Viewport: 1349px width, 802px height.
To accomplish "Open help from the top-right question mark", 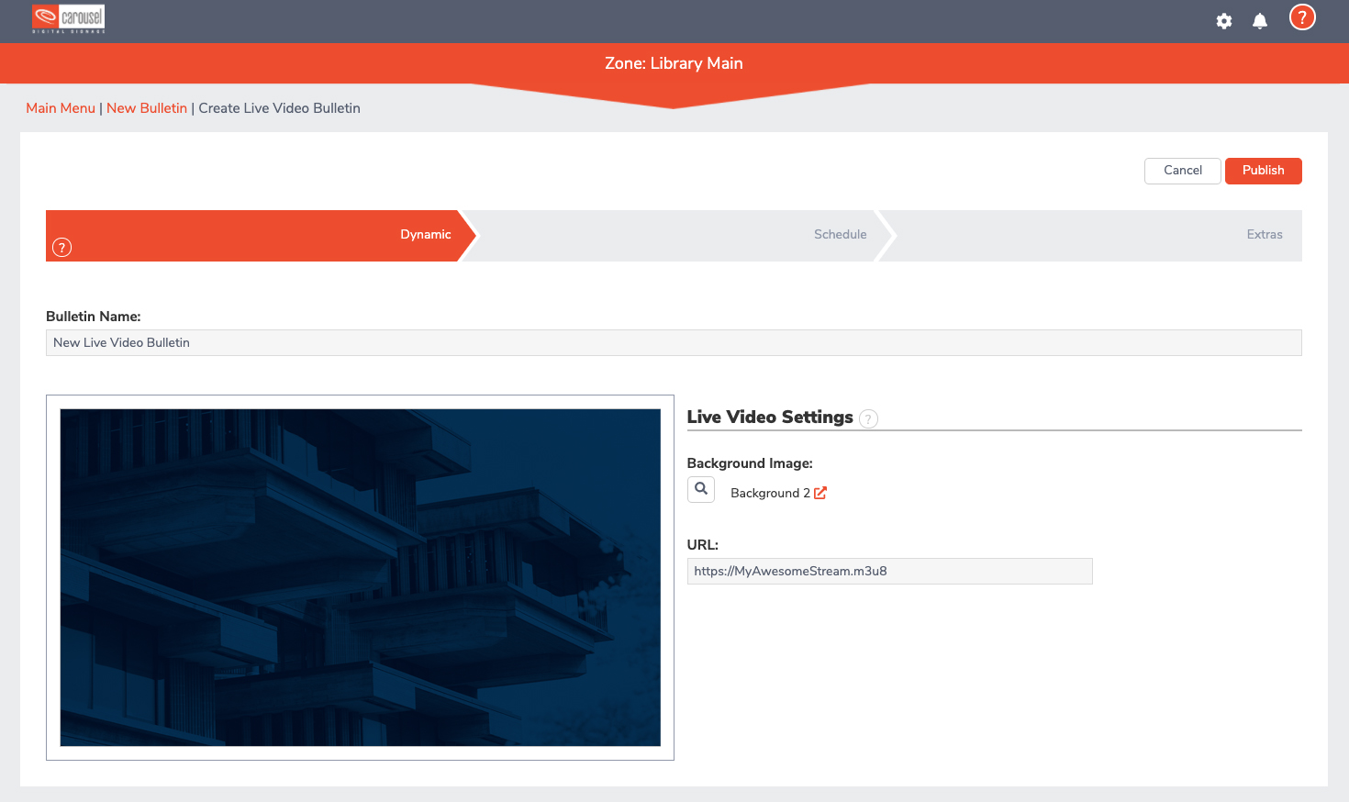I will point(1301,17).
